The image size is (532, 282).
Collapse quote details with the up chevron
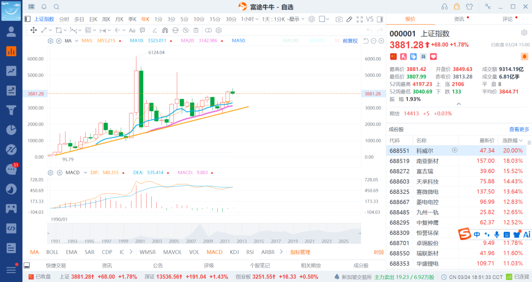[459, 104]
